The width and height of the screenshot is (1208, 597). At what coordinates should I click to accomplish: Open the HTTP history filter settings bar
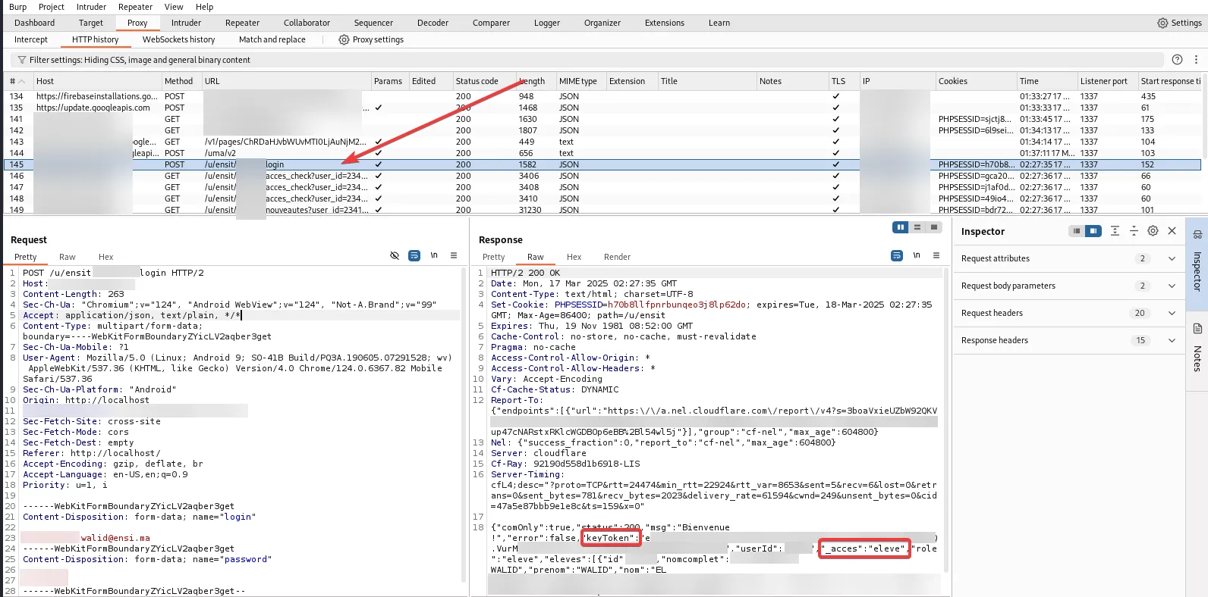coord(137,60)
